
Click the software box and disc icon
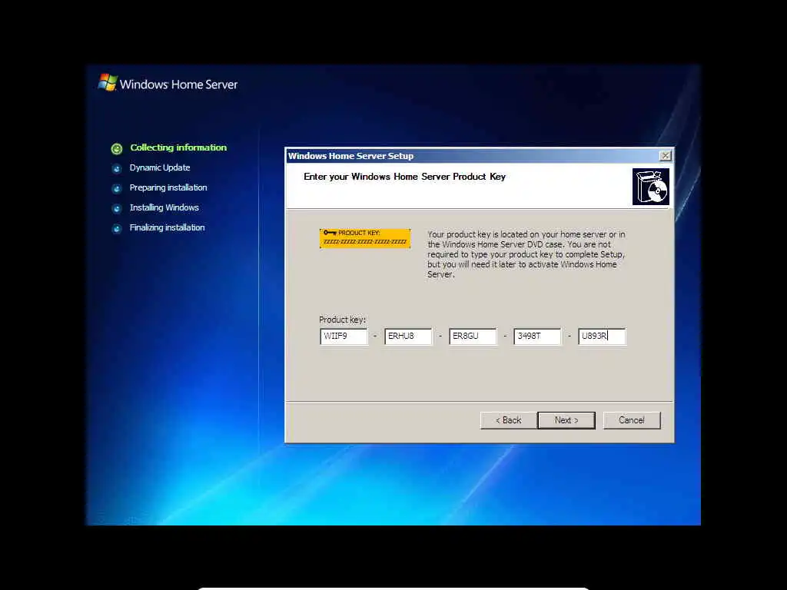[x=650, y=187]
